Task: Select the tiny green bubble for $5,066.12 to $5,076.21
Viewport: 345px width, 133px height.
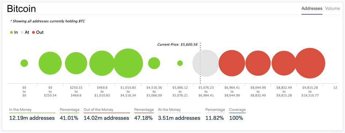Action: 180,63
